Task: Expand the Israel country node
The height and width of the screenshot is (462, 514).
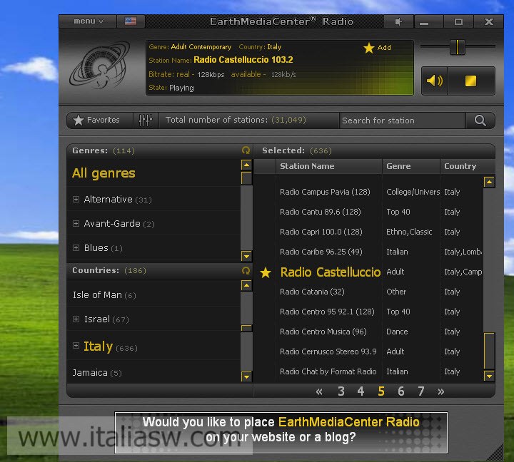Action: tap(76, 319)
